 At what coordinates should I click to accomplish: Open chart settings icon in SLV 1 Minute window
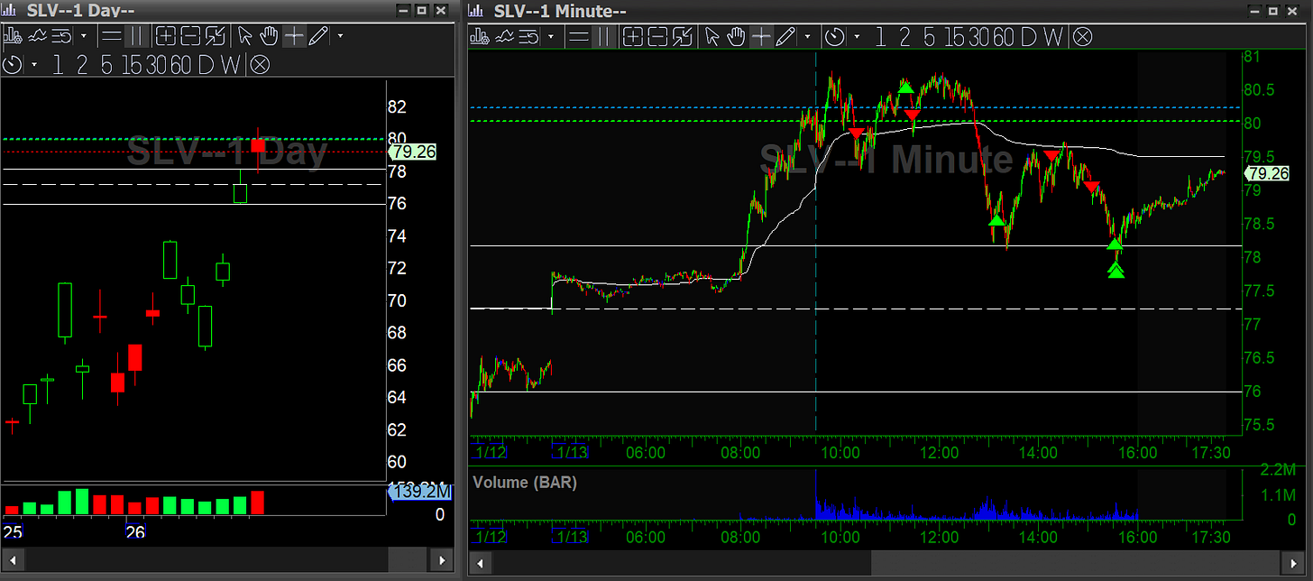(x=479, y=36)
